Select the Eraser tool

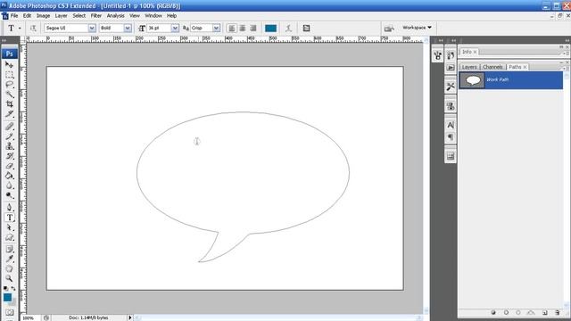point(10,166)
